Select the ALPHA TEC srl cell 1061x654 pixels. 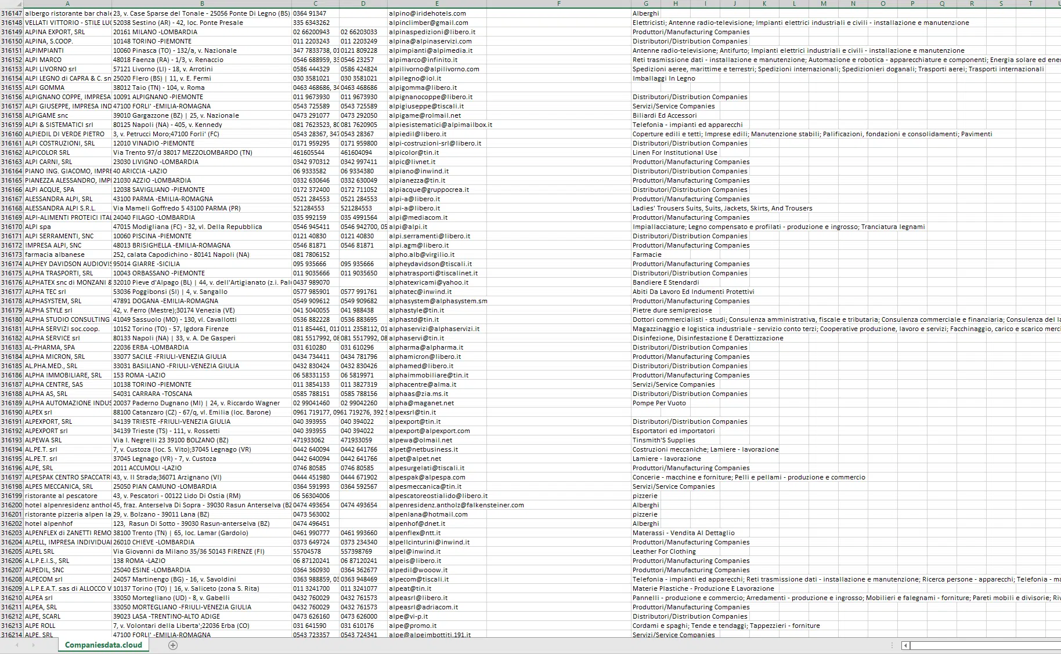point(67,292)
